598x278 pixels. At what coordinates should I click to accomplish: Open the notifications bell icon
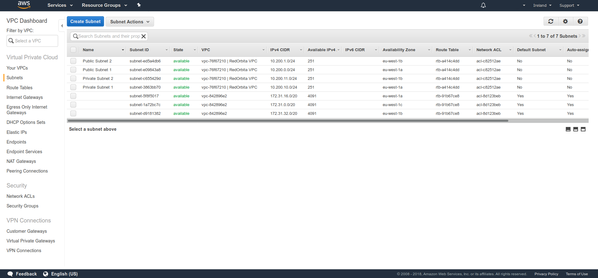tap(483, 5)
